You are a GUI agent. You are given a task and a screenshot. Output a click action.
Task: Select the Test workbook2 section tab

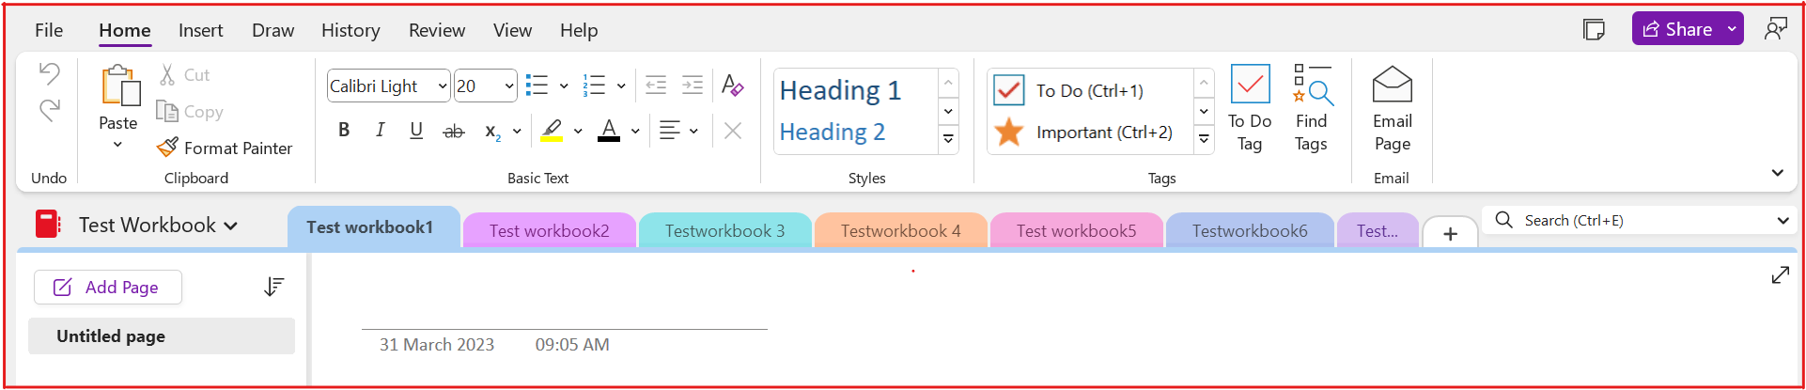coord(550,230)
